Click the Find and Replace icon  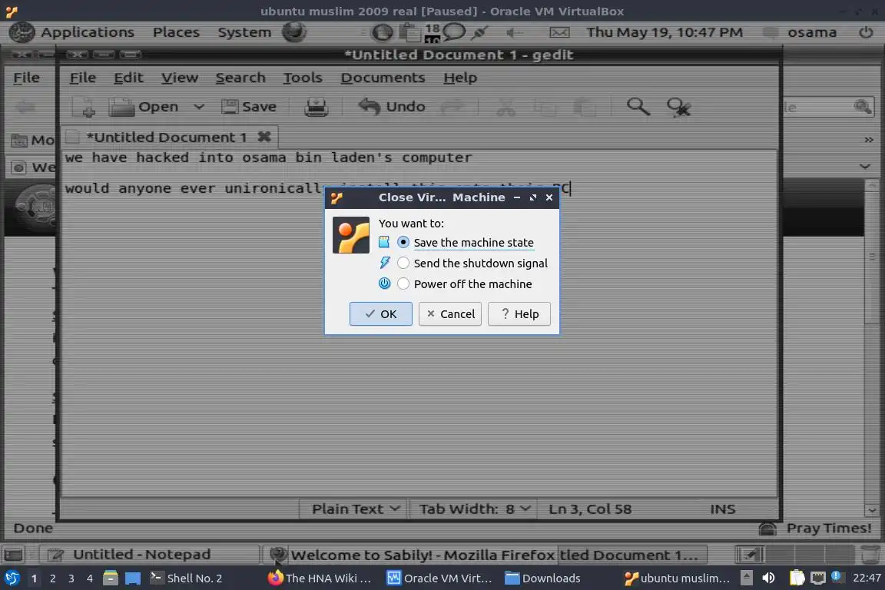point(678,106)
